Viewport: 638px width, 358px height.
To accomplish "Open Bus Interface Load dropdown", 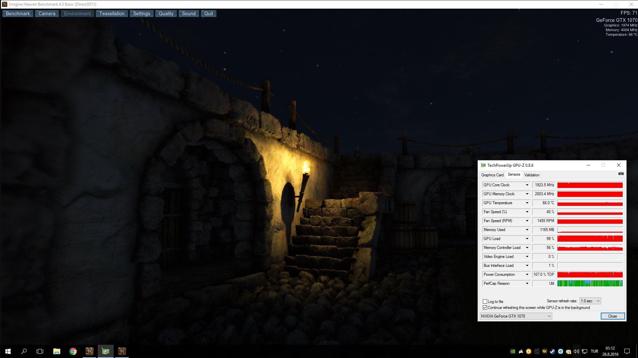I will pos(527,266).
